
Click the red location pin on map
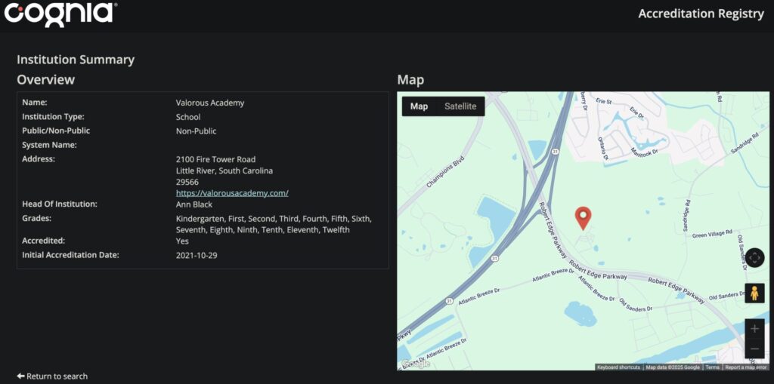[583, 218]
